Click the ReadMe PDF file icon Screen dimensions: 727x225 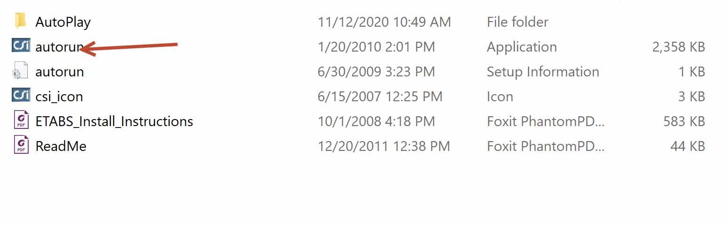pos(21,145)
